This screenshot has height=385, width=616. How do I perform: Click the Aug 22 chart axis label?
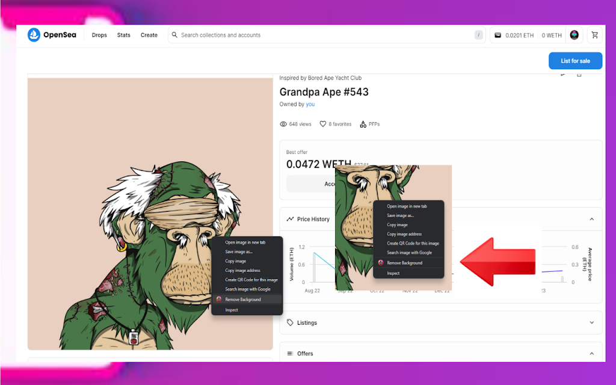point(312,291)
